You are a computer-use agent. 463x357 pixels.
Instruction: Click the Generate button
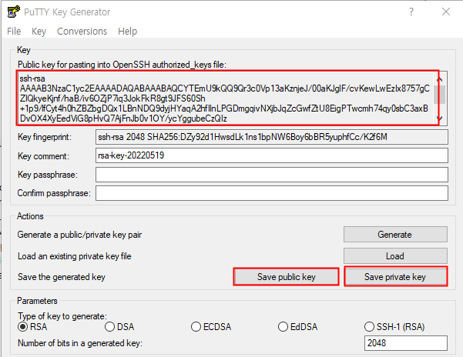(395, 235)
